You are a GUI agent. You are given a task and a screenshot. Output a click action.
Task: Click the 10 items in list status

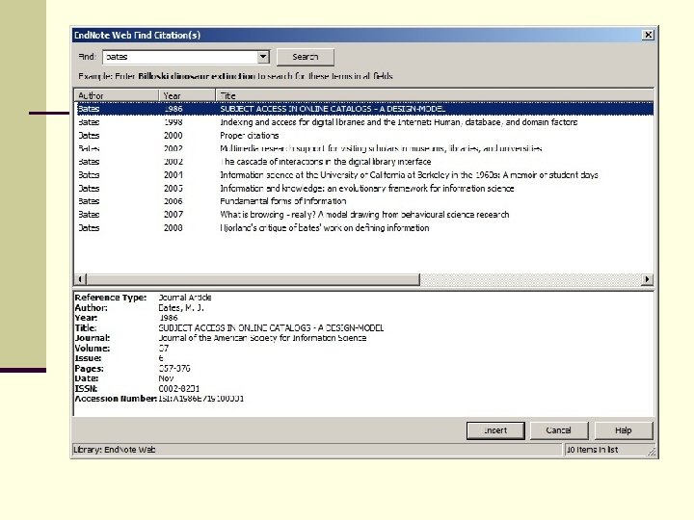point(592,450)
